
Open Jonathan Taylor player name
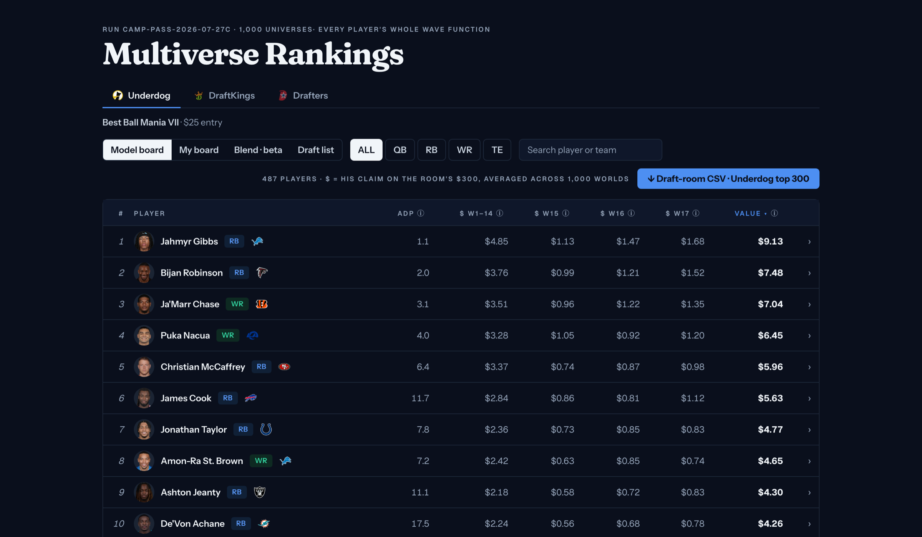(x=194, y=429)
